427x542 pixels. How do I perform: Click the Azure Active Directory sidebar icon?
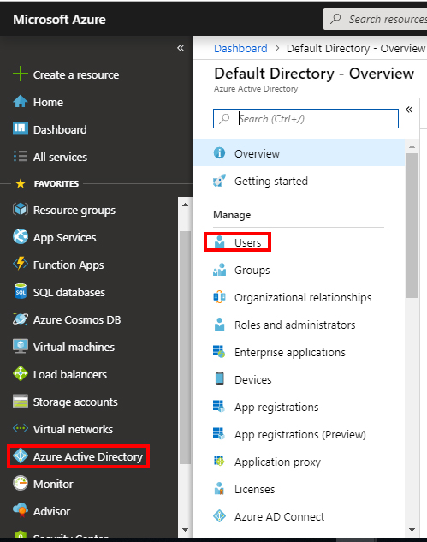click(21, 456)
